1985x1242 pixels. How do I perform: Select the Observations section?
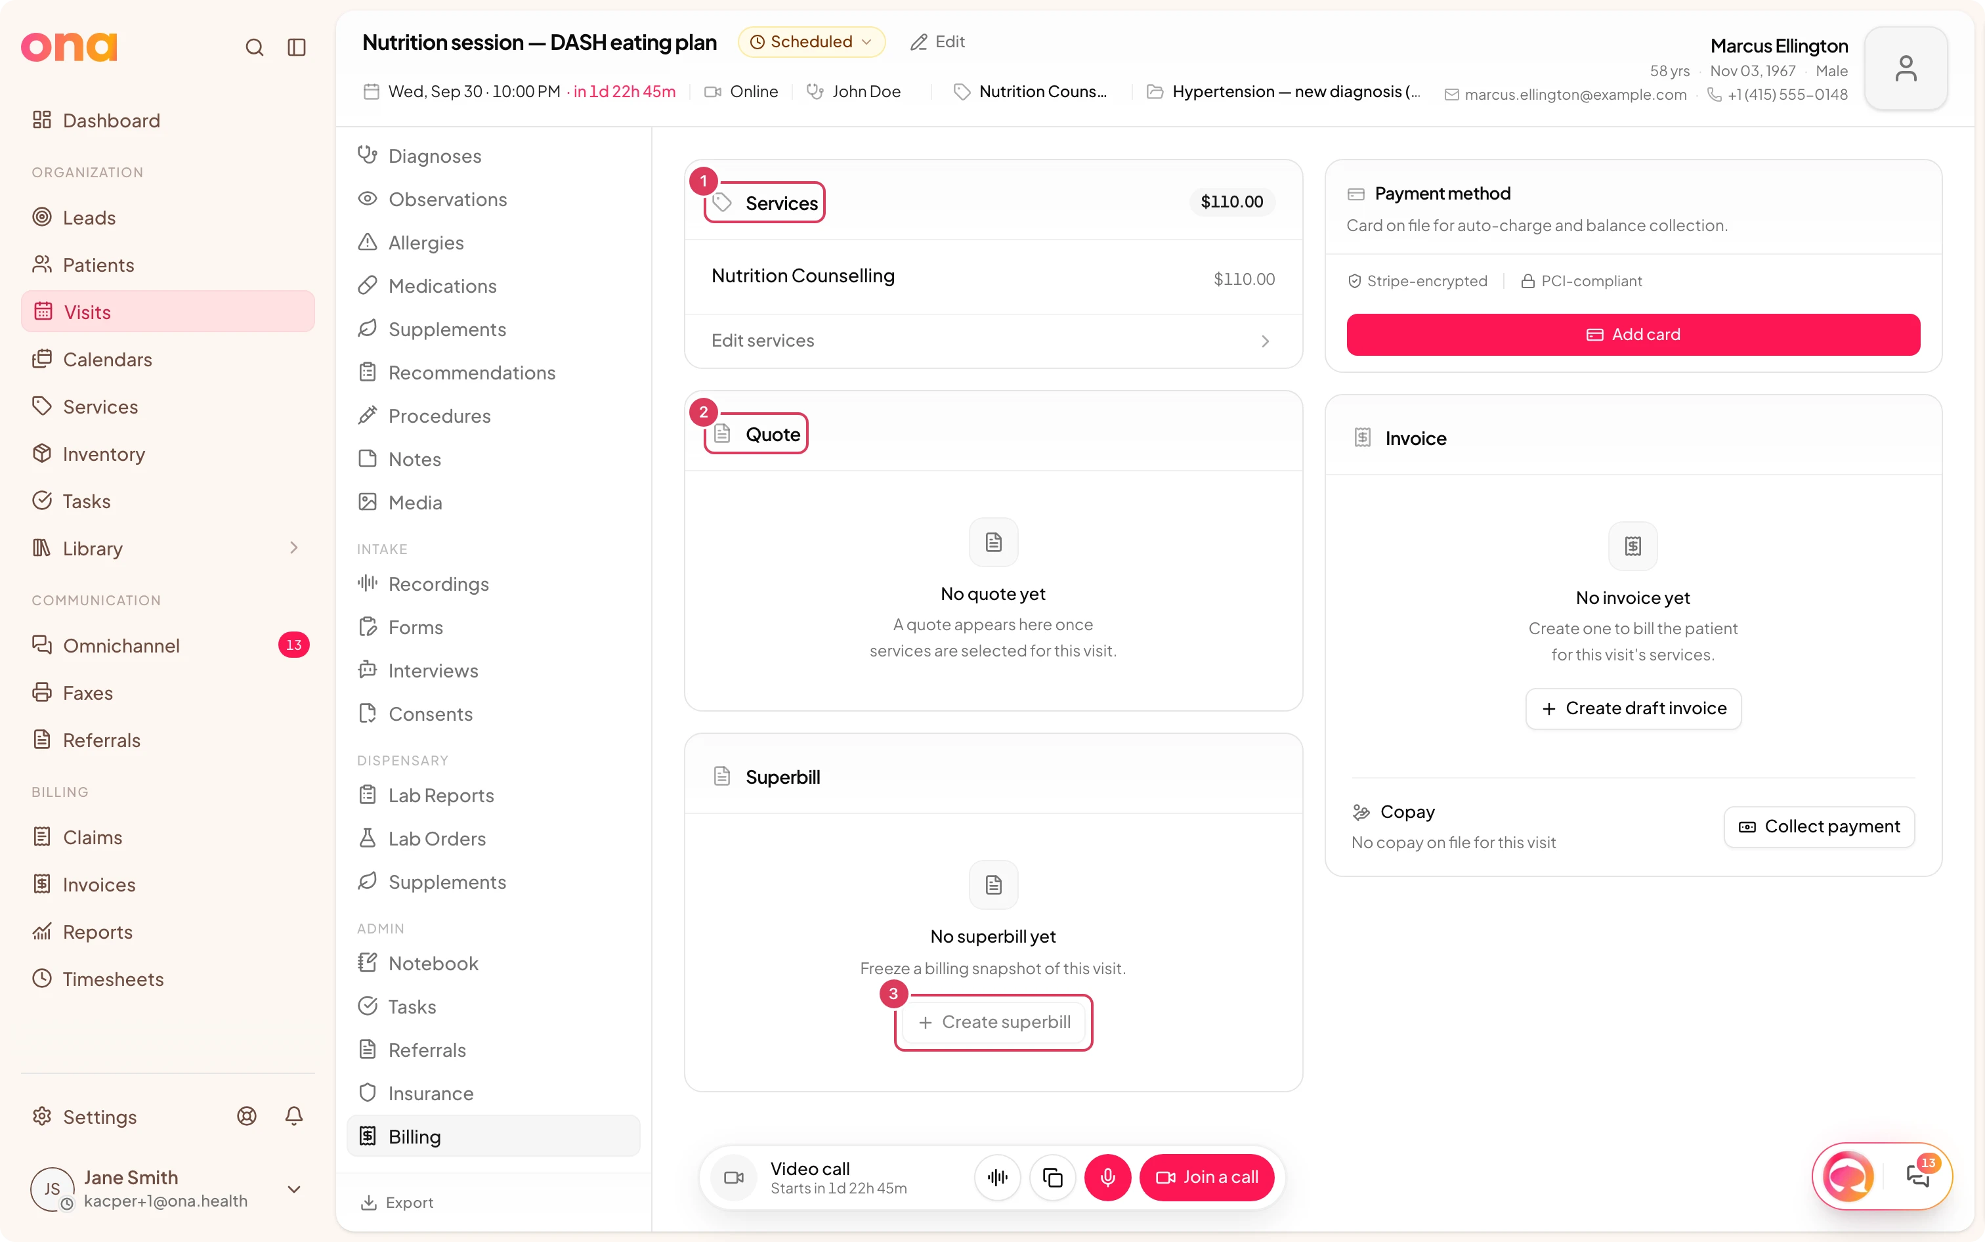coord(493,199)
